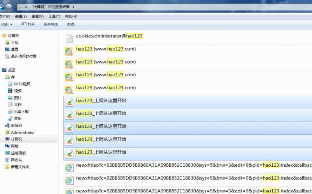Open the 库 libraries icon
The width and height of the screenshot is (312, 194).
tap(7, 77)
